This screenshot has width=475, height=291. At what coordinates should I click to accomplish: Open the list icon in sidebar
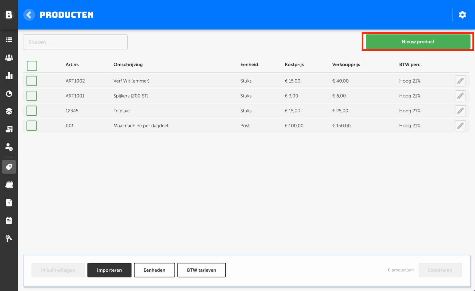pyautogui.click(x=9, y=40)
